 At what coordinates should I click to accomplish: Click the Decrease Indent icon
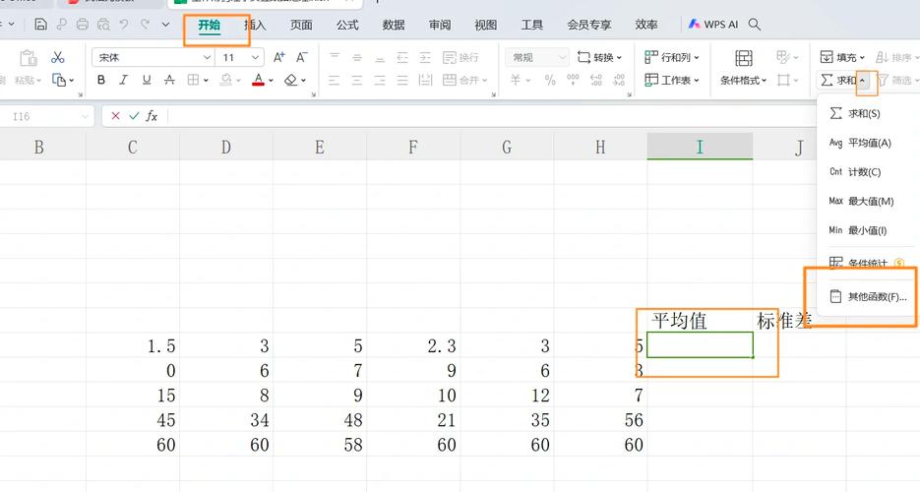pos(402,57)
